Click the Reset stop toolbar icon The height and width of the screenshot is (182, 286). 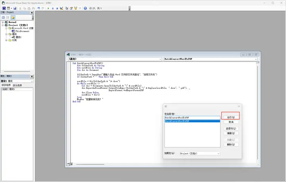pos(57,8)
